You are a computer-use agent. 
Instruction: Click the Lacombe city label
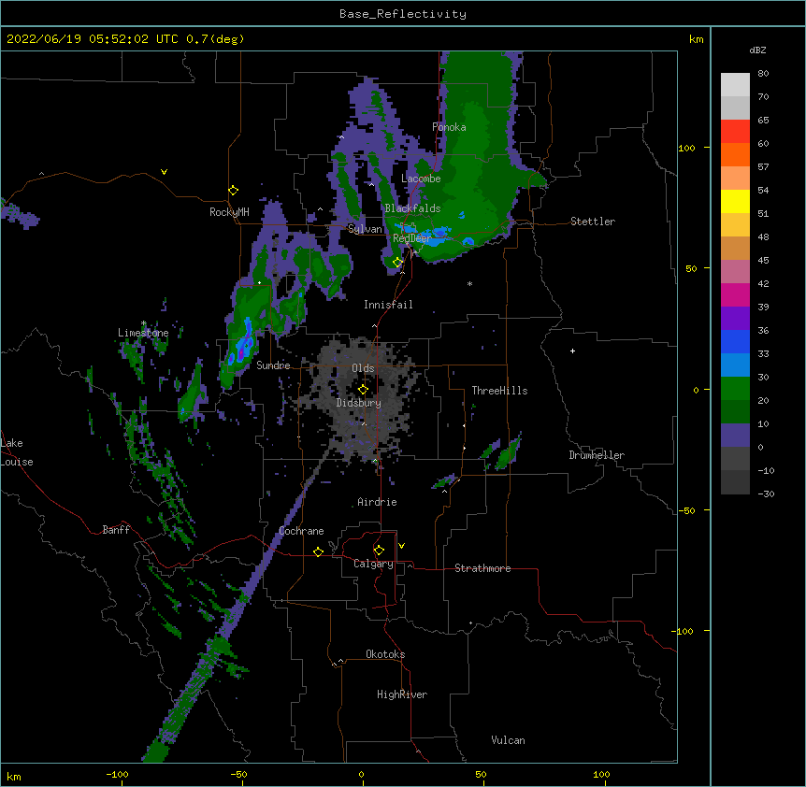[x=421, y=179]
